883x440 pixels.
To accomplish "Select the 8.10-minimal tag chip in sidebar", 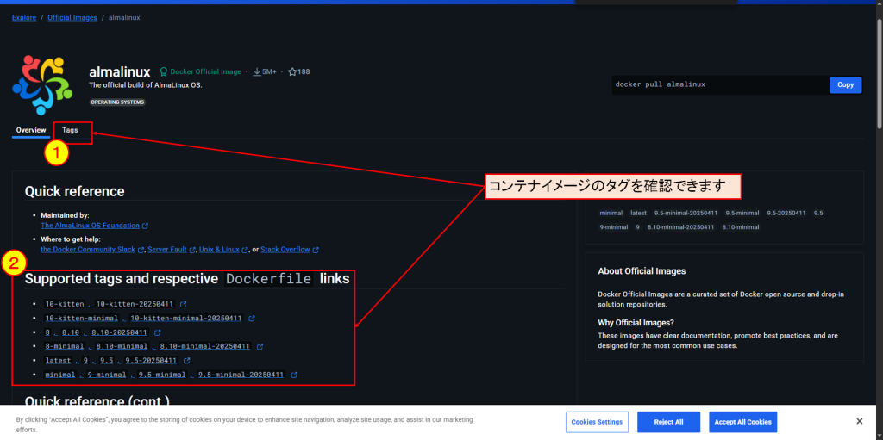I will click(x=741, y=227).
